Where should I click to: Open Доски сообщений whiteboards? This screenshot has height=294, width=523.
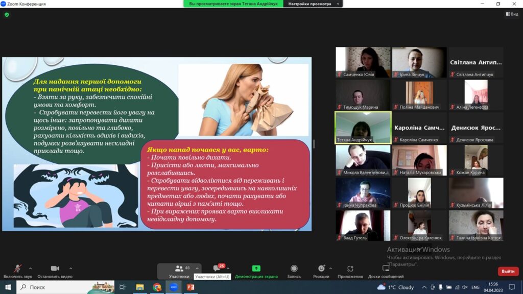[386, 269]
